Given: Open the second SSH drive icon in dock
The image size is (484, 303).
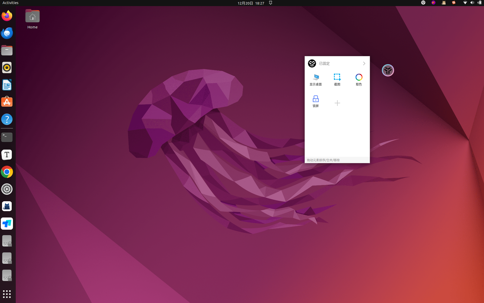Looking at the screenshot, I should pyautogui.click(x=7, y=258).
